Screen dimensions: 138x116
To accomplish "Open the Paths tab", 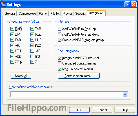I will (x=43, y=14).
